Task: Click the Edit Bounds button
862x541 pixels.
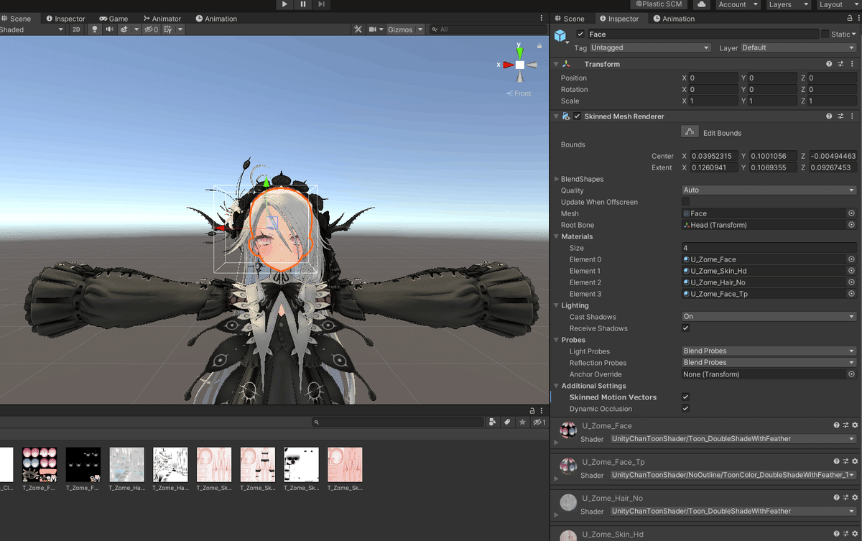Action: [x=690, y=132]
